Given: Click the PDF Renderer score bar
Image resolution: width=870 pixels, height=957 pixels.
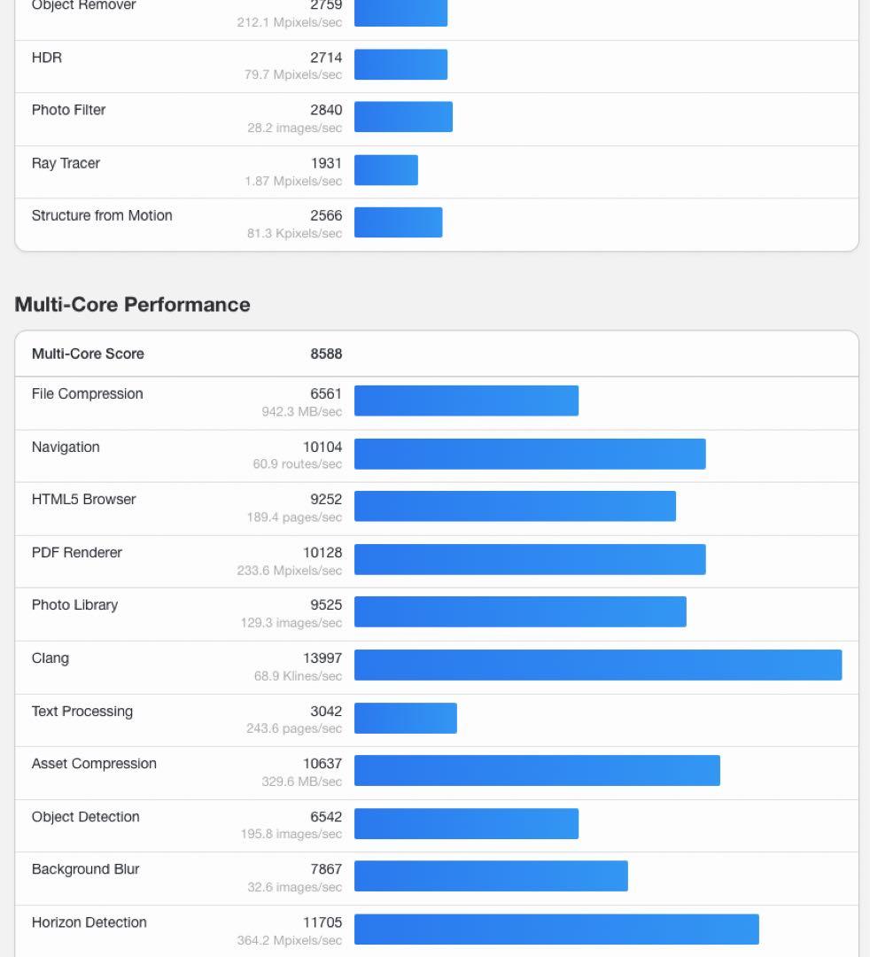Looking at the screenshot, I should pos(530,559).
